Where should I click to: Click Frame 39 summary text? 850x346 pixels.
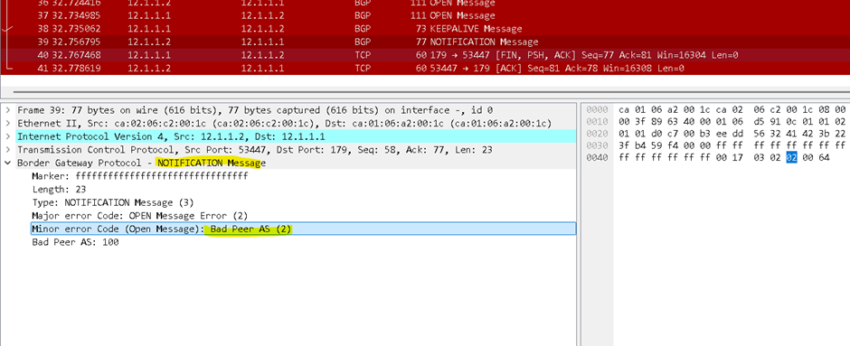255,110
